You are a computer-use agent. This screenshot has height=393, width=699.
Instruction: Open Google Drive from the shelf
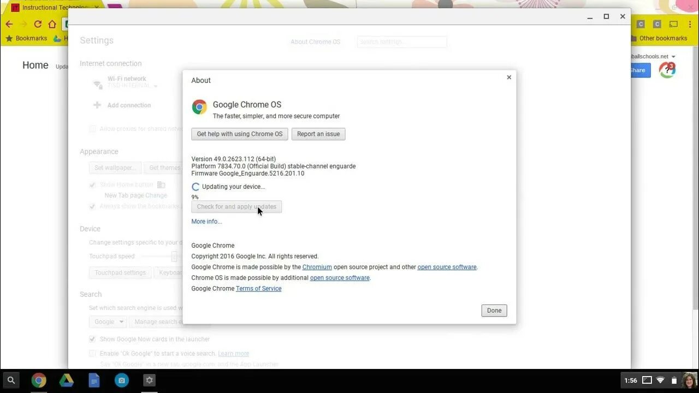pos(67,380)
